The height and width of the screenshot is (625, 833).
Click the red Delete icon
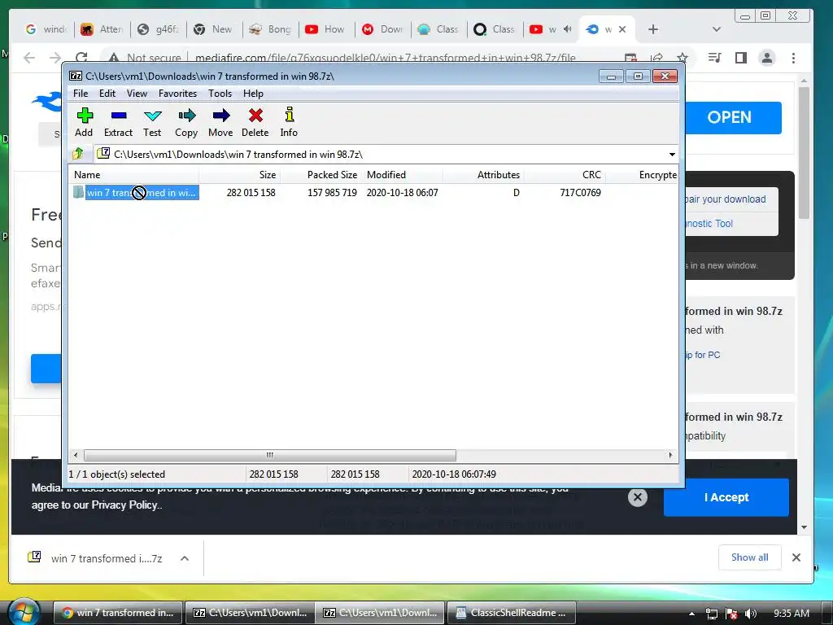coord(255,123)
